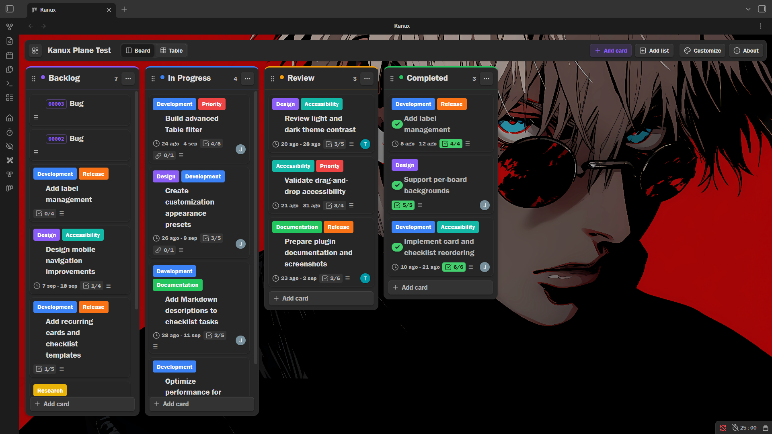Open a new tab with the plus button
Viewport: 772px width, 434px height.
(x=124, y=9)
